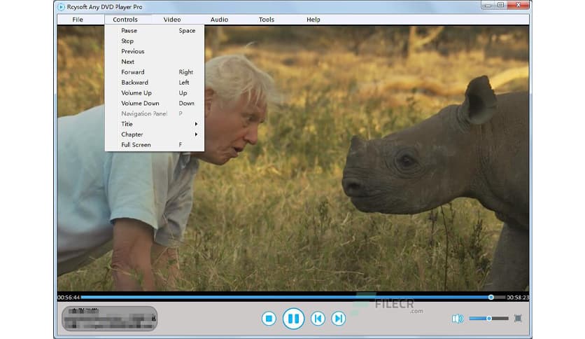The width and height of the screenshot is (585, 339).
Task: Adjust the volume slider handle
Action: [488, 319]
